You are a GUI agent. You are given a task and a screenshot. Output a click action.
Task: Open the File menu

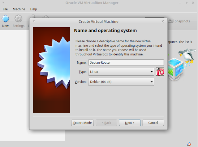[x=5, y=9]
